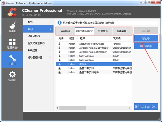Click chevron next to 卸载
Viewport: 162px width, 122px height.
click(x=50, y=22)
